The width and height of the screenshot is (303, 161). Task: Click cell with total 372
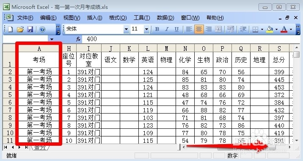[279, 94]
